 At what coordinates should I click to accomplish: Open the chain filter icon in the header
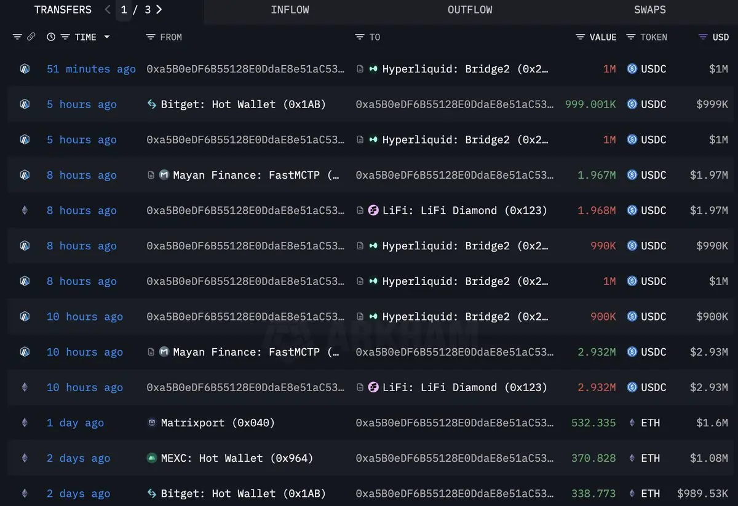click(x=17, y=37)
